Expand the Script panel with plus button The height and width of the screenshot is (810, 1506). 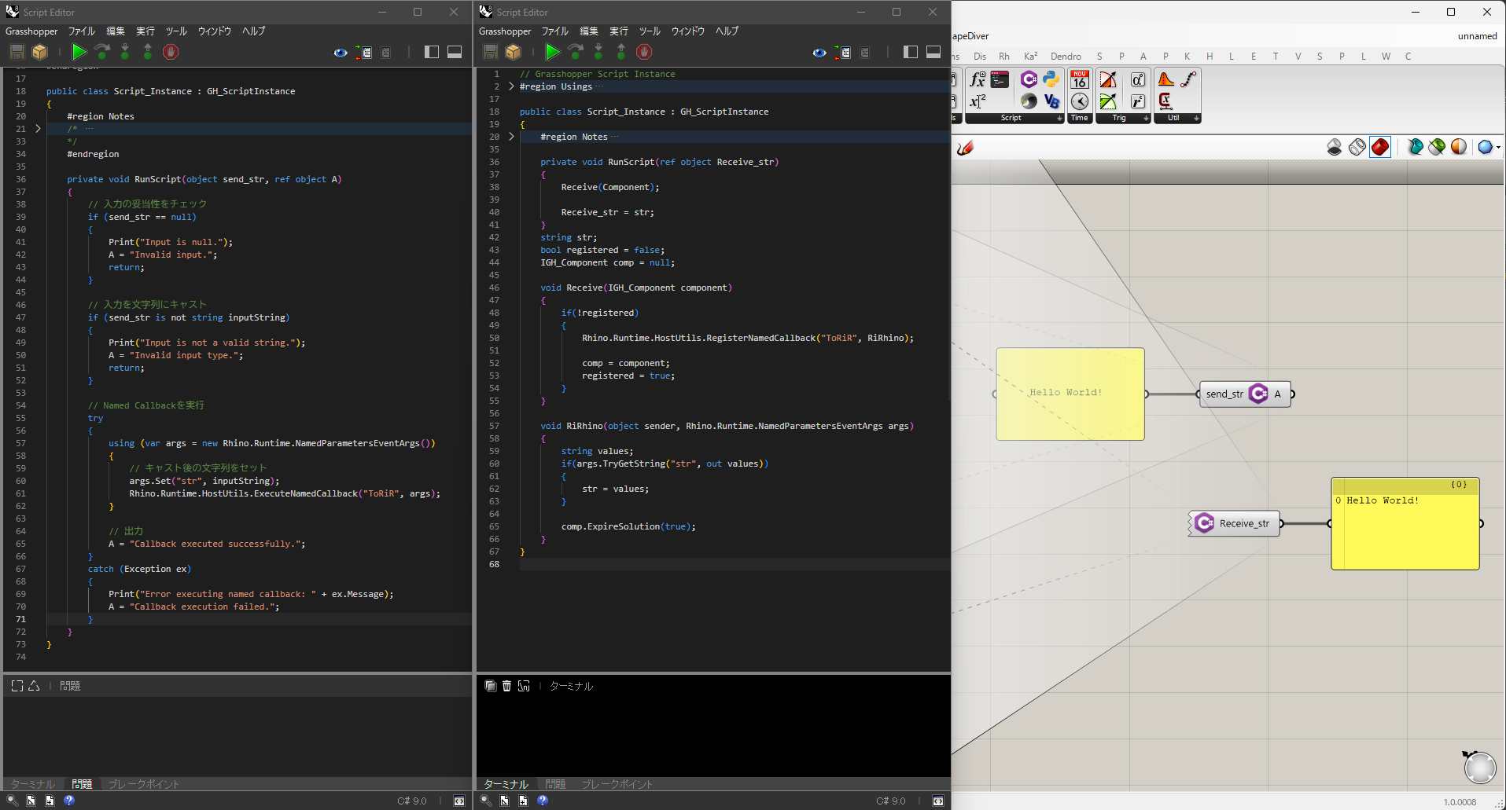1059,118
